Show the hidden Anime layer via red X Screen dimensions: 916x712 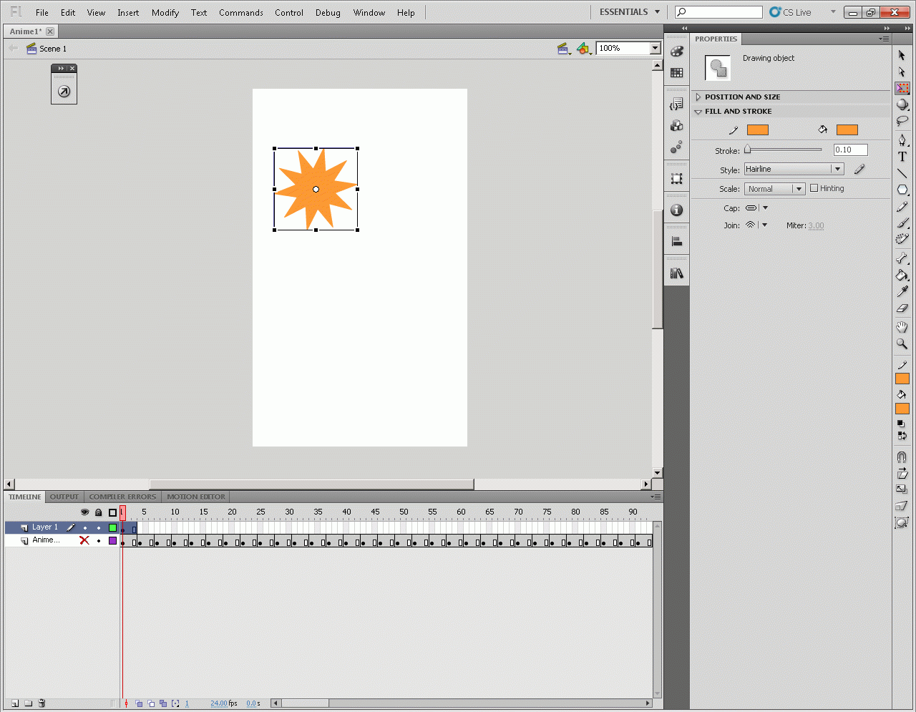click(84, 540)
